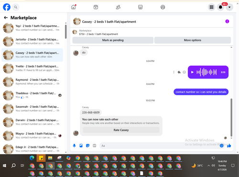
Task: Seek within the voice message waveform
Action: tap(206, 72)
